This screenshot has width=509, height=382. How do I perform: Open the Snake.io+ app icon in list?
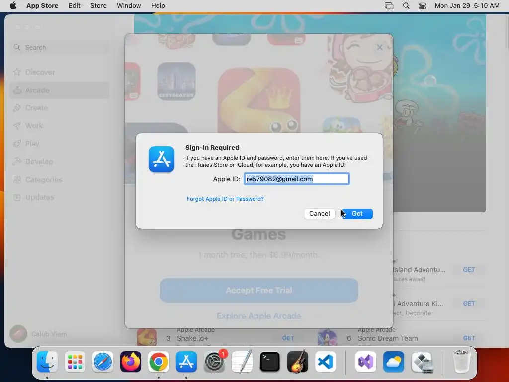click(147, 338)
